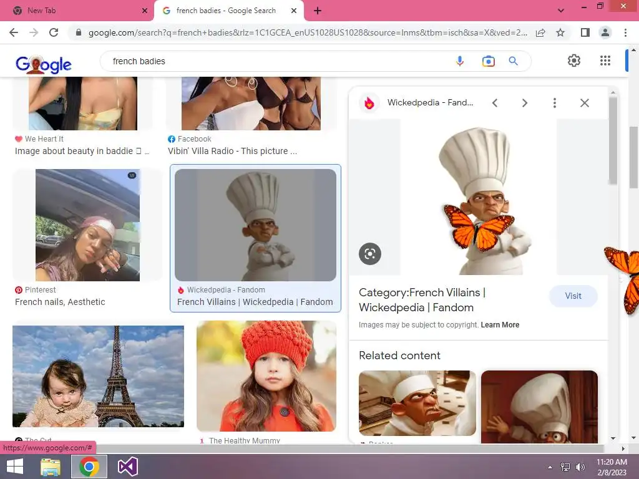Reload the current page
Viewport: 639px width, 479px height.
click(54, 32)
